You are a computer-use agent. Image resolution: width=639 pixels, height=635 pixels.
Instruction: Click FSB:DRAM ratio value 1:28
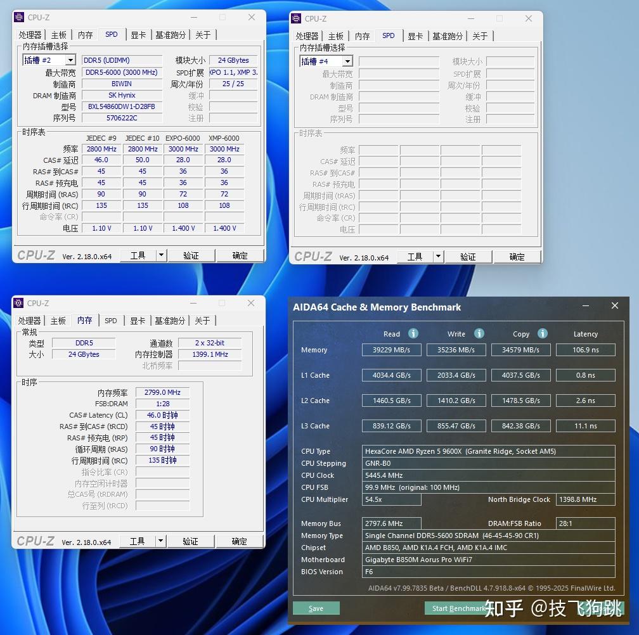(x=162, y=404)
